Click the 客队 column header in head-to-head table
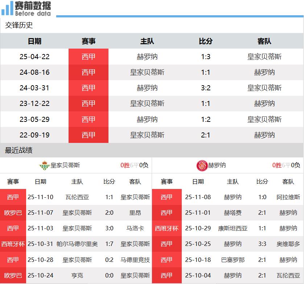 [x=264, y=41]
